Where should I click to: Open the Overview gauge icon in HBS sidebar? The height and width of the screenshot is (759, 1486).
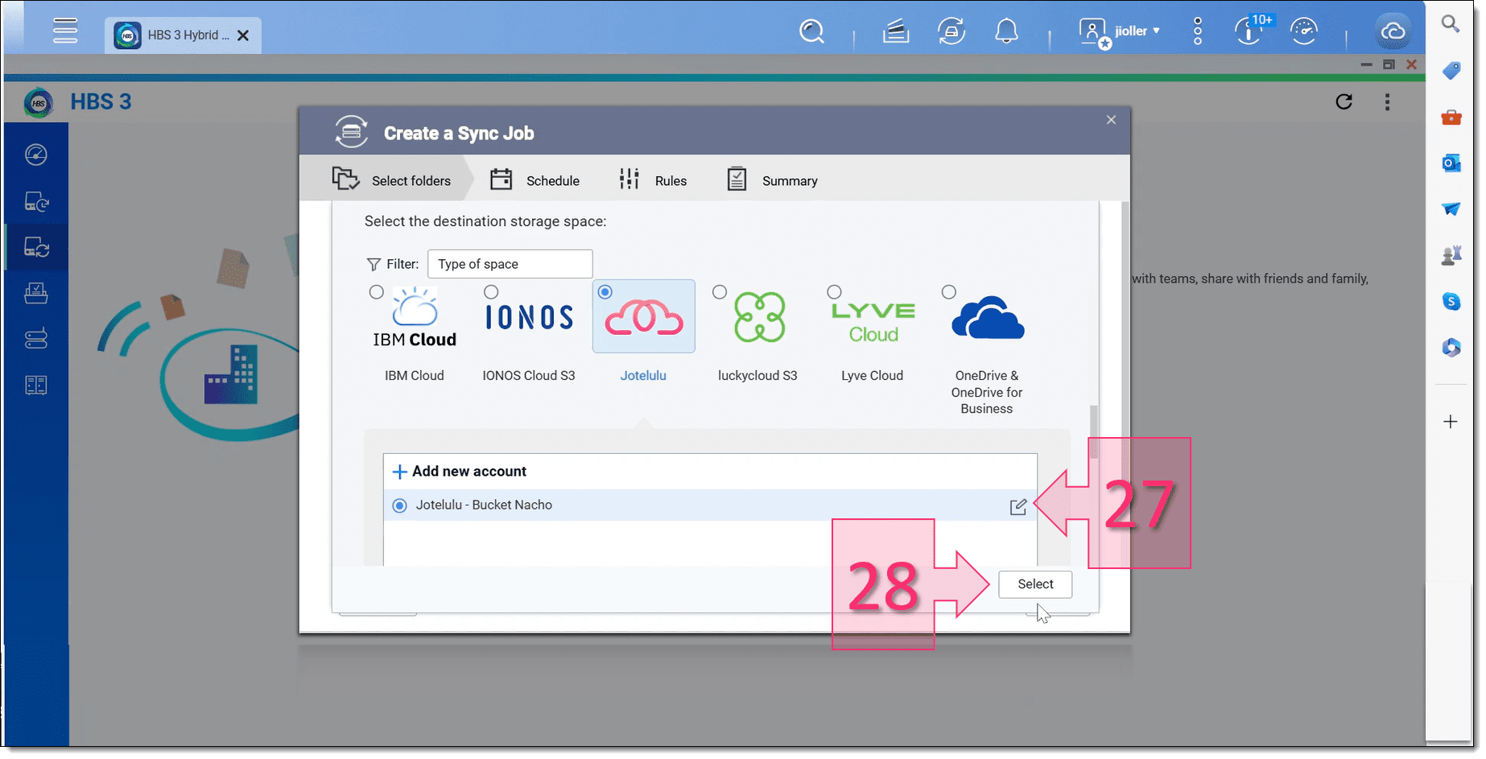click(36, 155)
